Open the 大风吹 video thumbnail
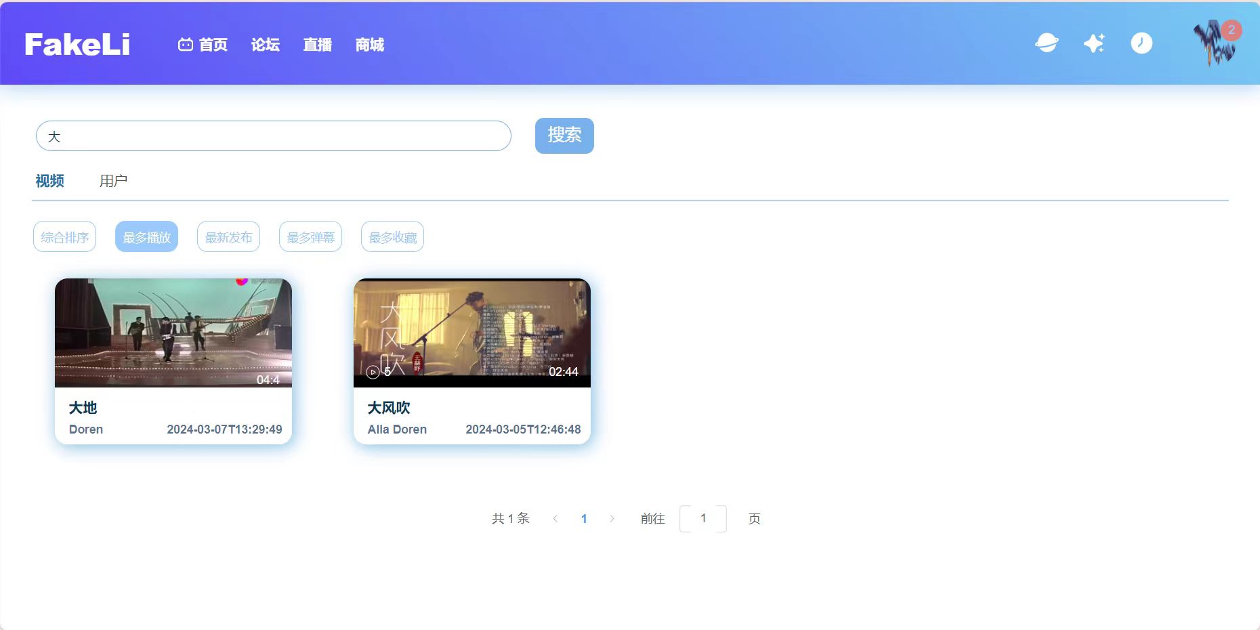Screen dimensions: 1260x630 click(472, 333)
